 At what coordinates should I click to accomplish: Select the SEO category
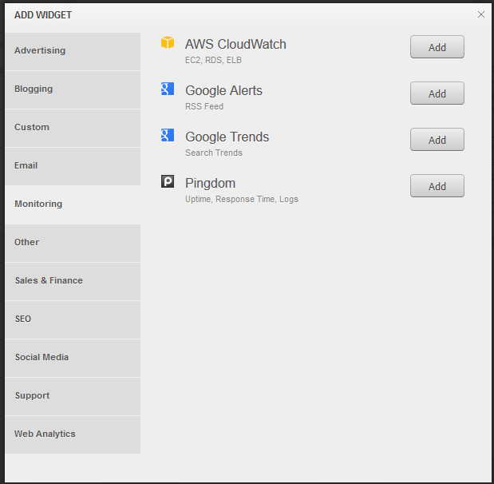(73, 319)
